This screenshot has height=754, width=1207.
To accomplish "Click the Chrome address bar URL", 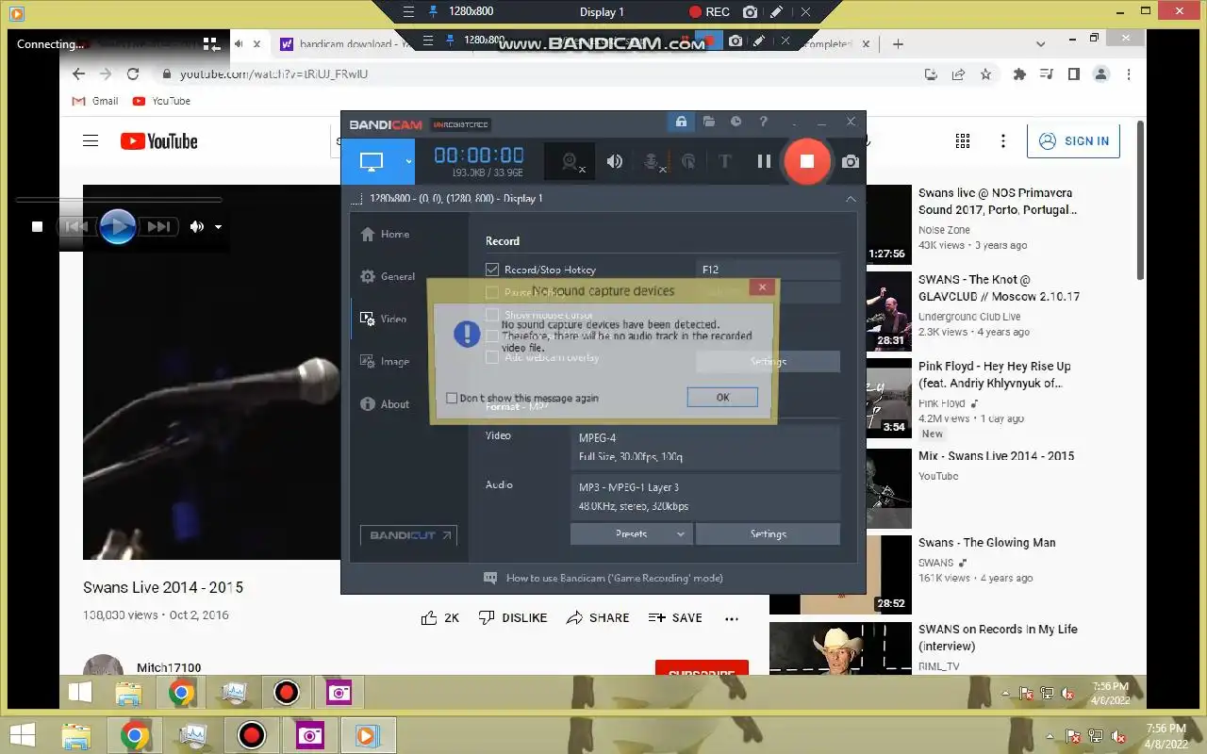I will pyautogui.click(x=273, y=74).
